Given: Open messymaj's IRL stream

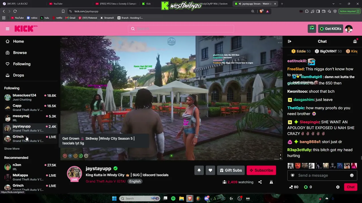Looking at the screenshot, I should coord(30,118).
